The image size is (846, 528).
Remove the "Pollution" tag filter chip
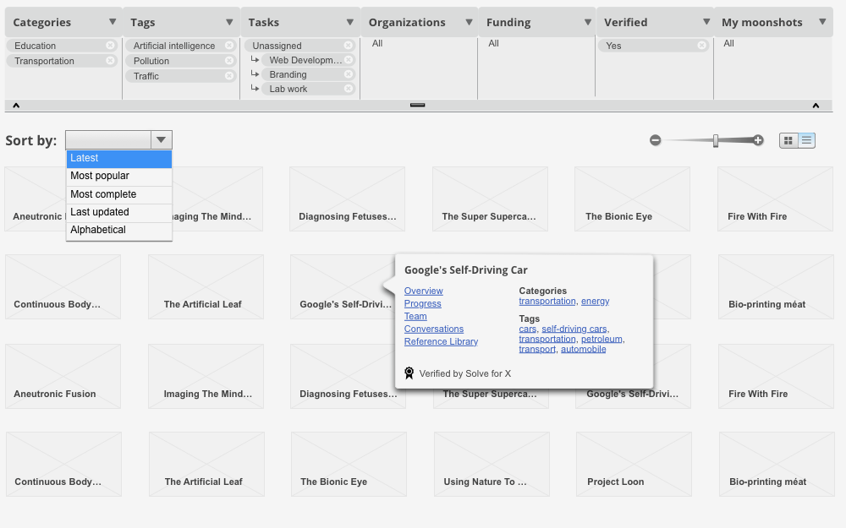228,61
